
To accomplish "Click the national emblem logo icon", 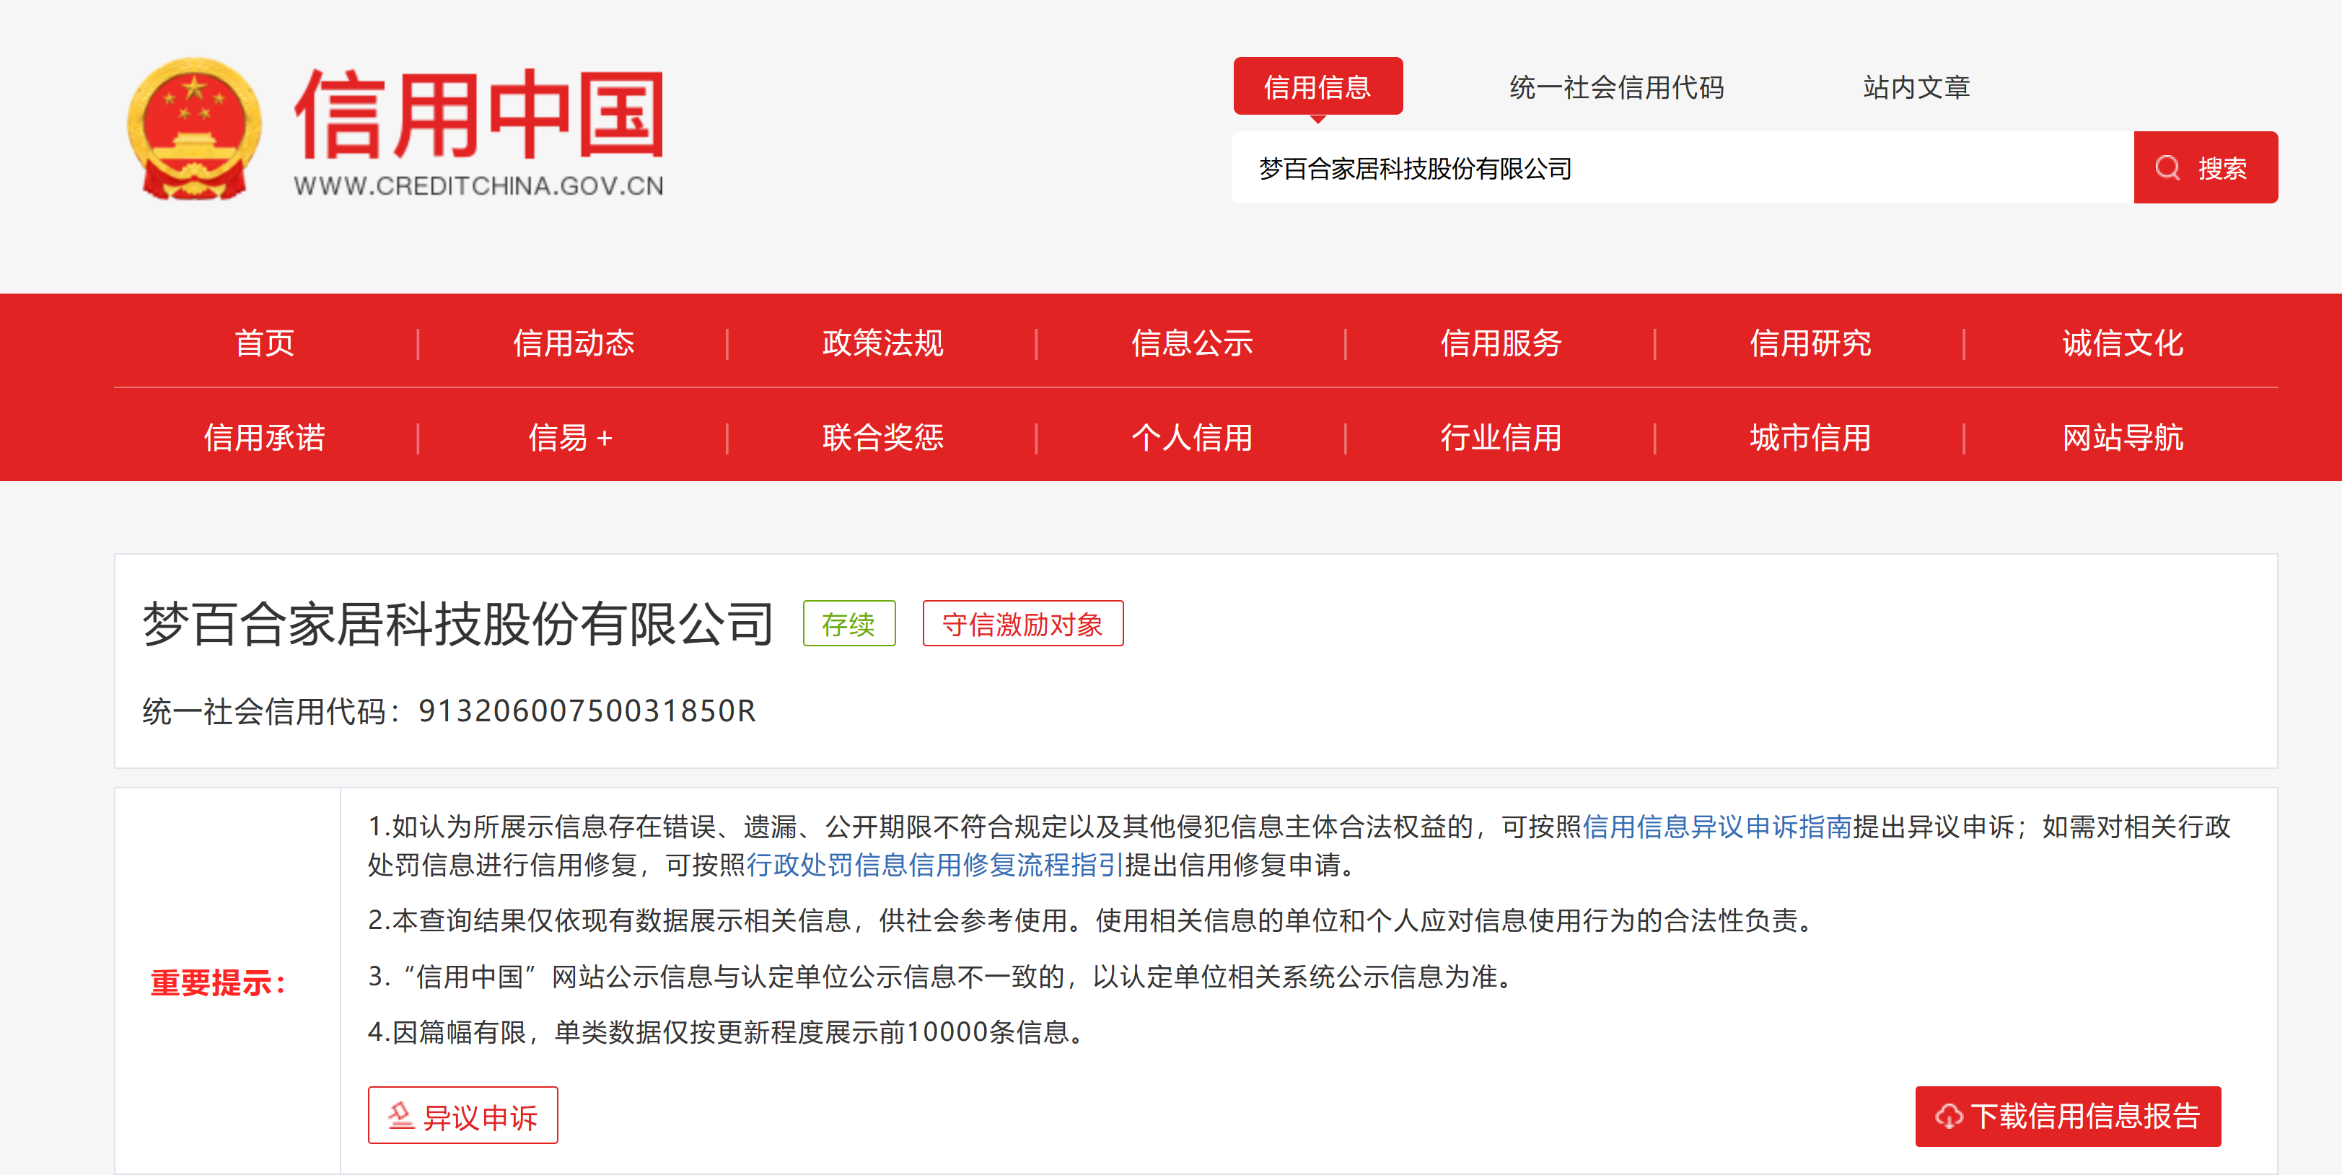I will [x=193, y=128].
